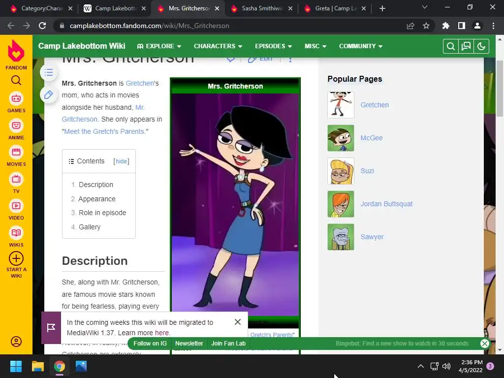Image resolution: width=504 pixels, height=378 pixels.
Task: Show hidden system tray icons
Action: 420,366
